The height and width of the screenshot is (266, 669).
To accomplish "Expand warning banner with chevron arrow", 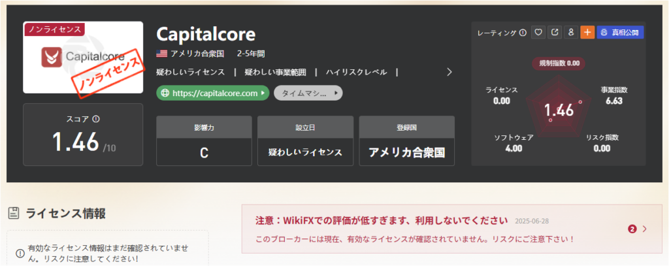I will coord(645,229).
